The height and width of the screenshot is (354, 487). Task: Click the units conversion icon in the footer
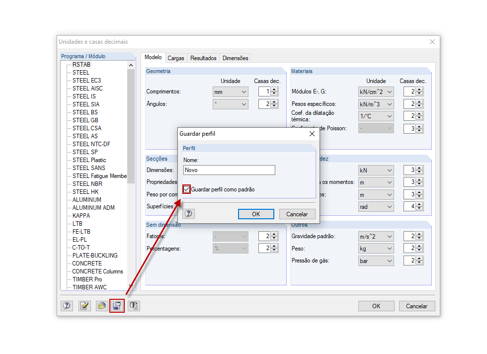point(134,306)
